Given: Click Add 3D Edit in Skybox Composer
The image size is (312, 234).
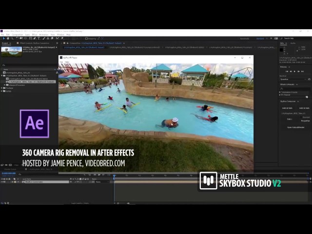Looking at the screenshot, I should click(x=304, y=108).
